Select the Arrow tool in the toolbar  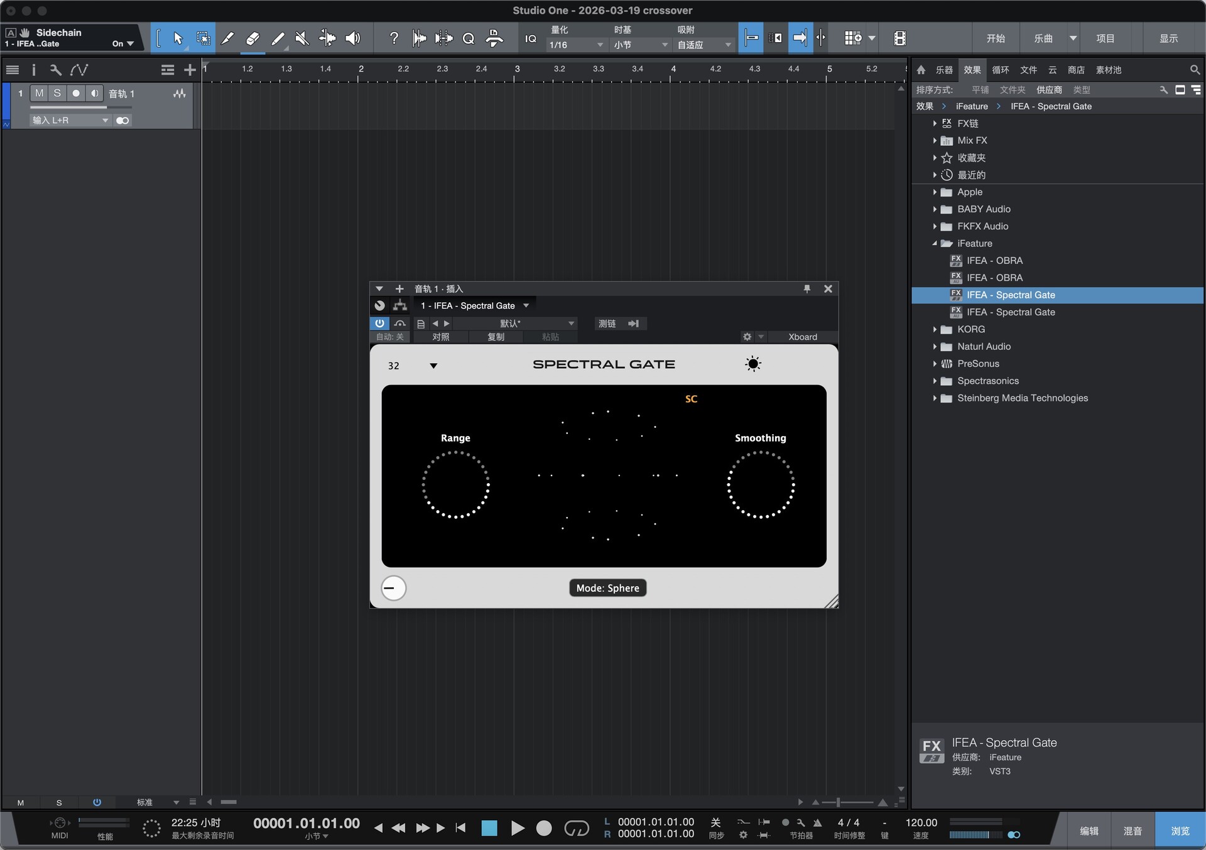(178, 38)
